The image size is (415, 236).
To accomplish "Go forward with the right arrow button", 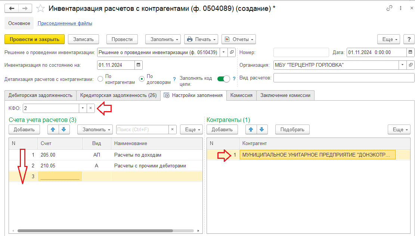I will [x=25, y=9].
